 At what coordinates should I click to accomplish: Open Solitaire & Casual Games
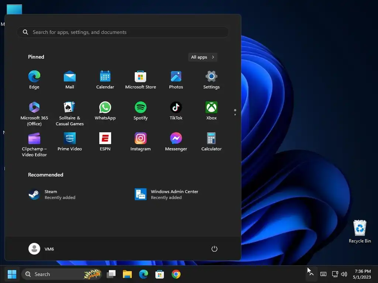pyautogui.click(x=70, y=113)
